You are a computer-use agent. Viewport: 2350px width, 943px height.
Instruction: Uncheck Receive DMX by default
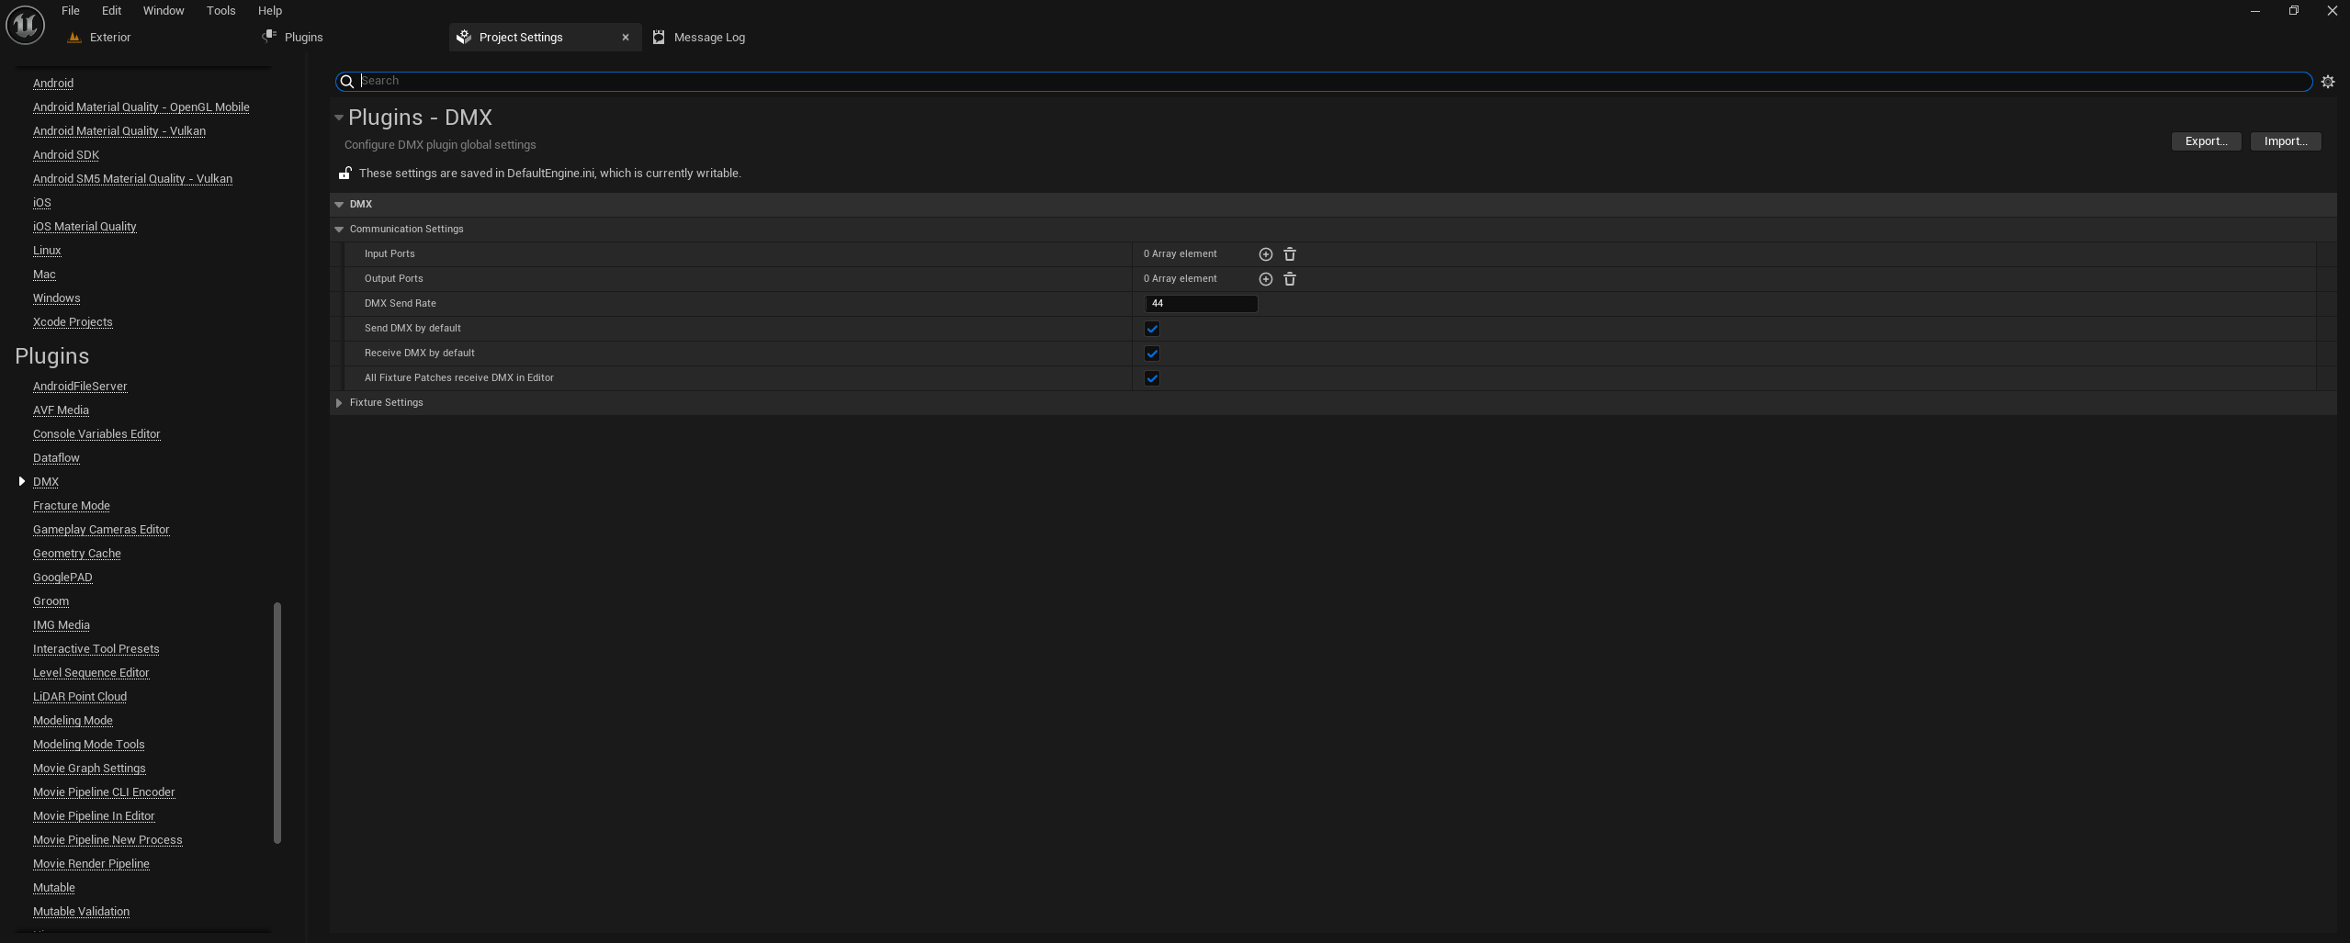(1152, 354)
